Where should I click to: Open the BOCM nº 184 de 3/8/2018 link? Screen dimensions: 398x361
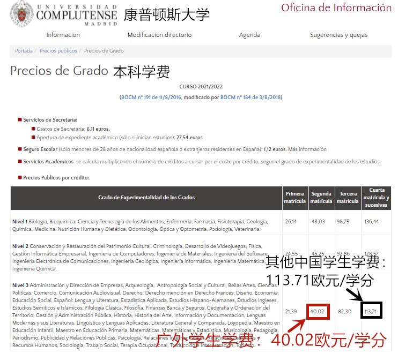(250, 97)
